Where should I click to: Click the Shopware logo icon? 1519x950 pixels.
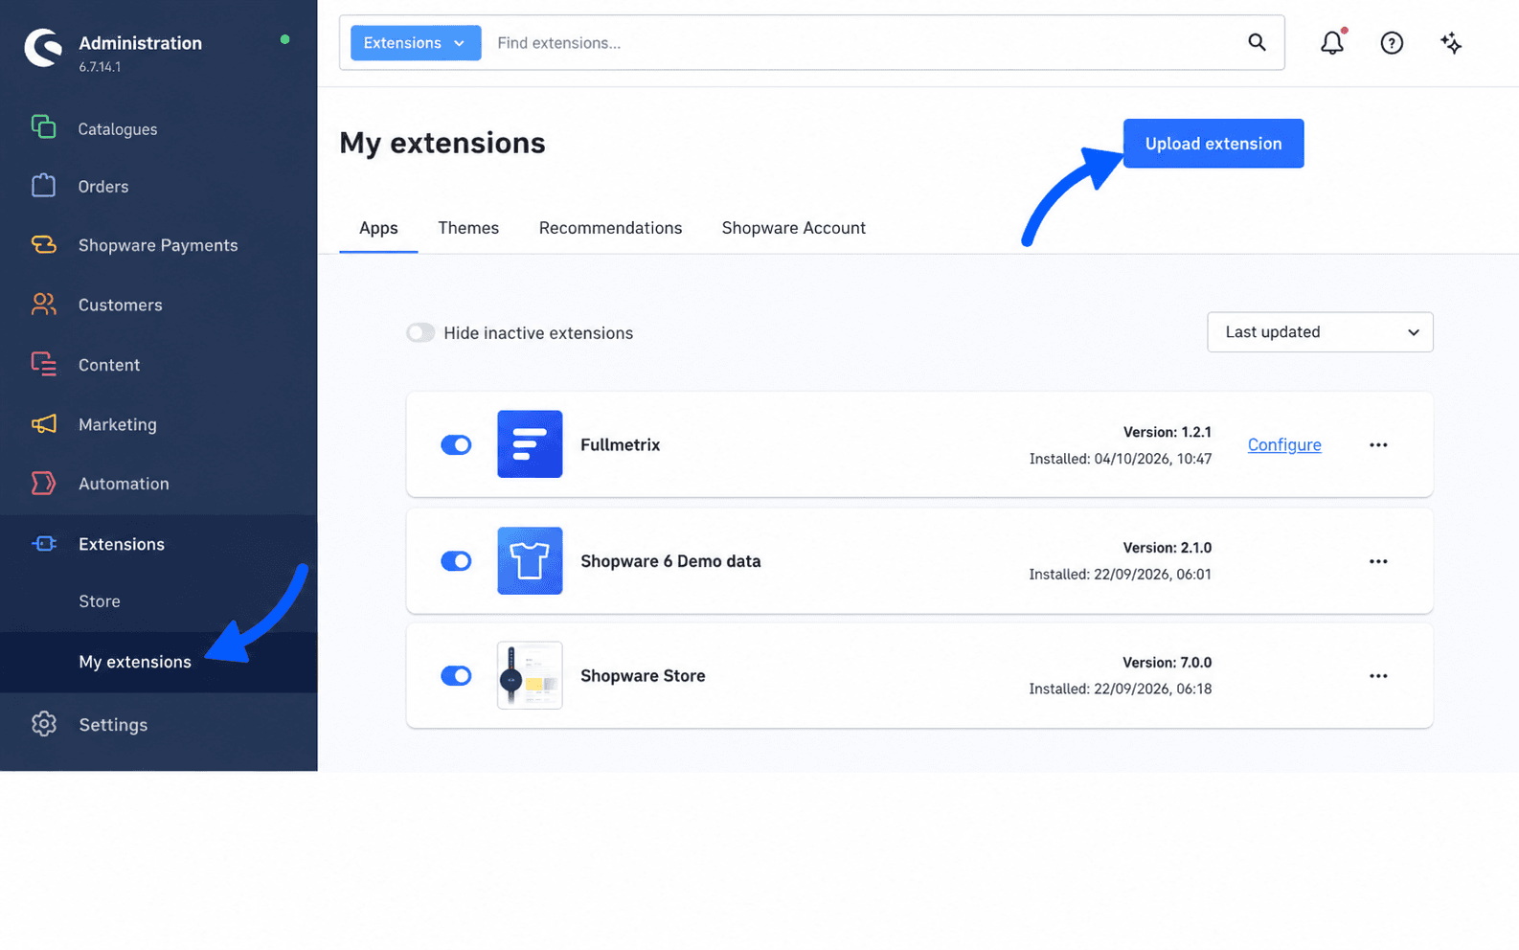click(x=43, y=48)
